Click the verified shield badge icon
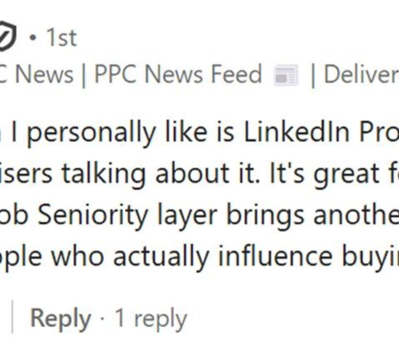 (7, 36)
